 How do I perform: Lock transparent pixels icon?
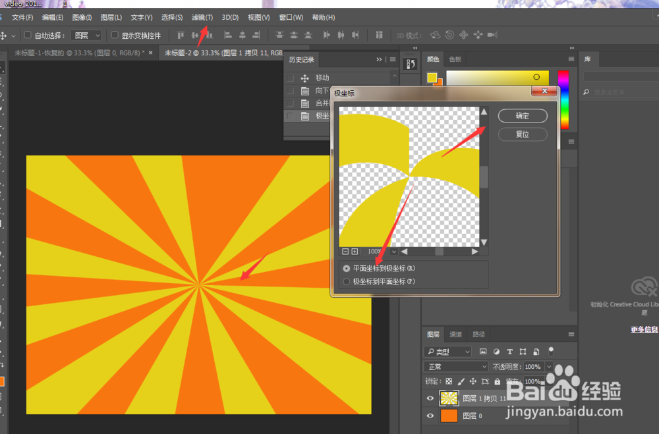click(x=449, y=381)
